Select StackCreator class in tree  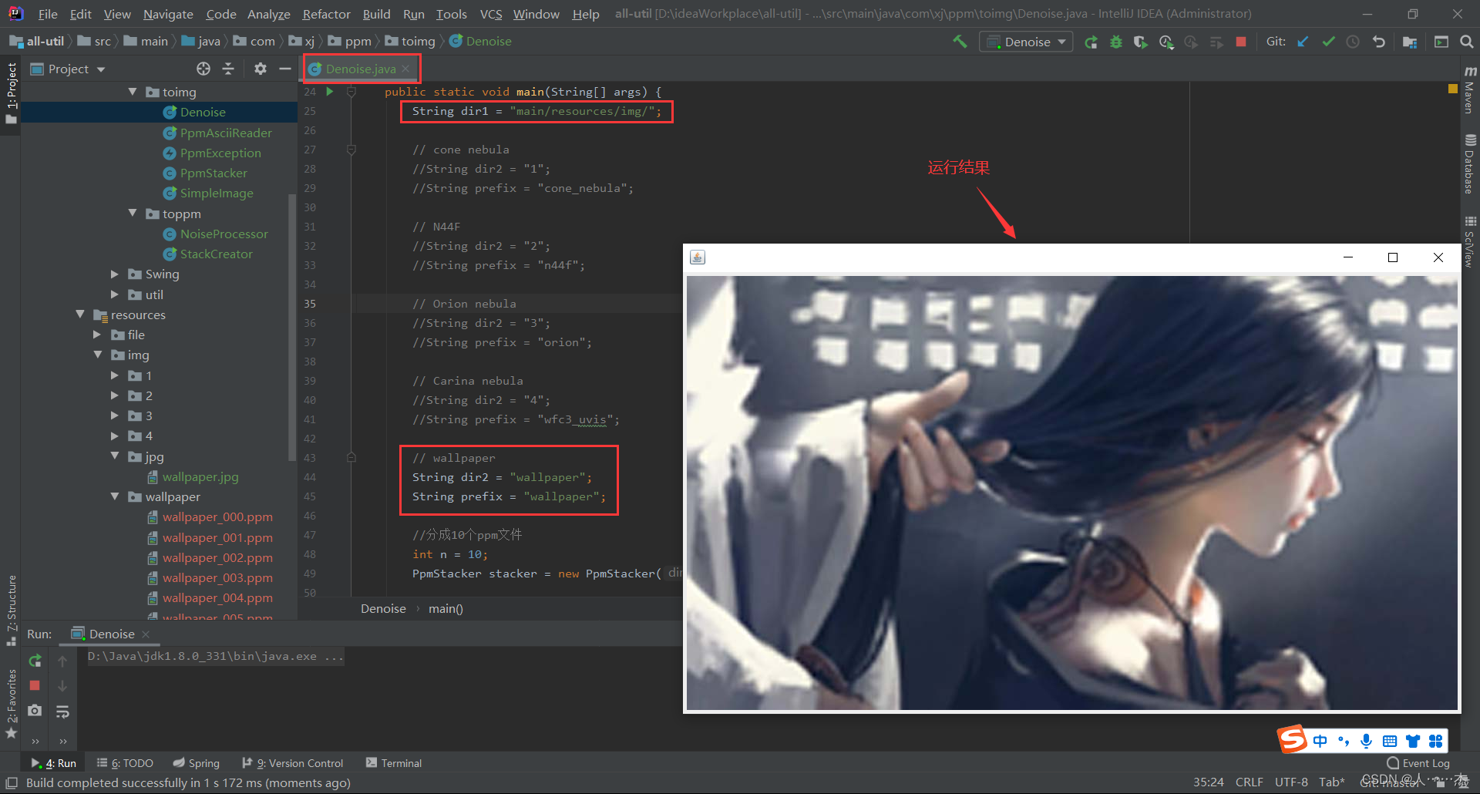click(x=217, y=254)
